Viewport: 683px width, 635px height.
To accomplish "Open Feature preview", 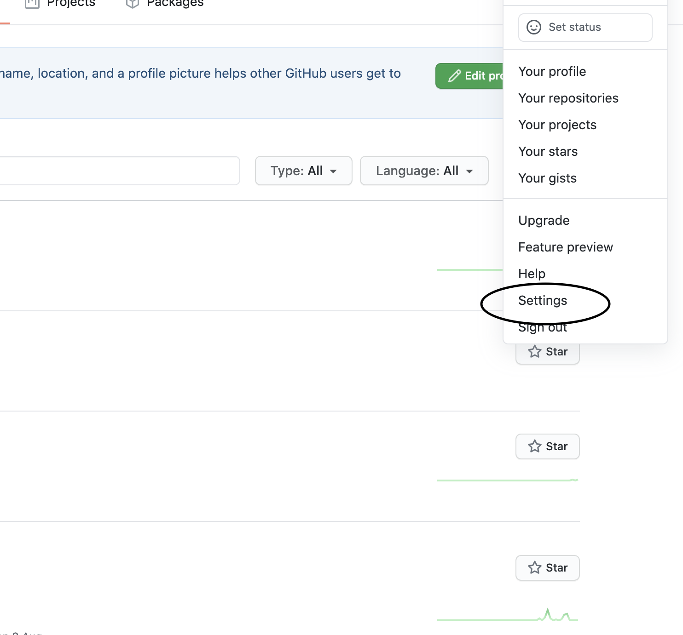I will click(x=565, y=247).
